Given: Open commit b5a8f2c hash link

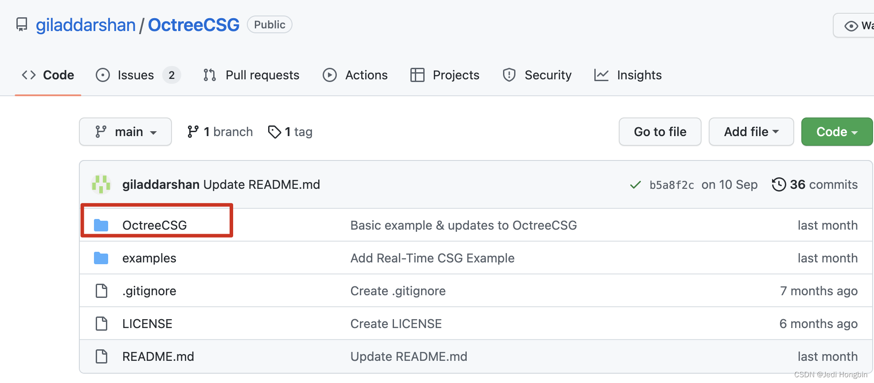Looking at the screenshot, I should (x=671, y=185).
